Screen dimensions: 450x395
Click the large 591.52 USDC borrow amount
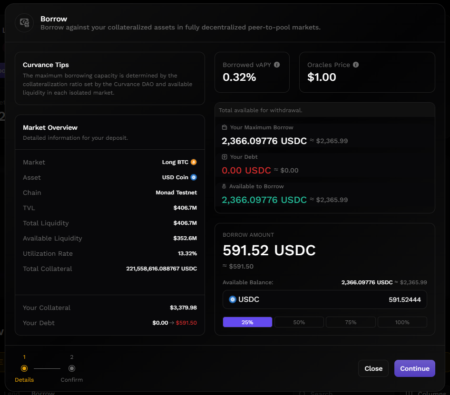pos(269,250)
